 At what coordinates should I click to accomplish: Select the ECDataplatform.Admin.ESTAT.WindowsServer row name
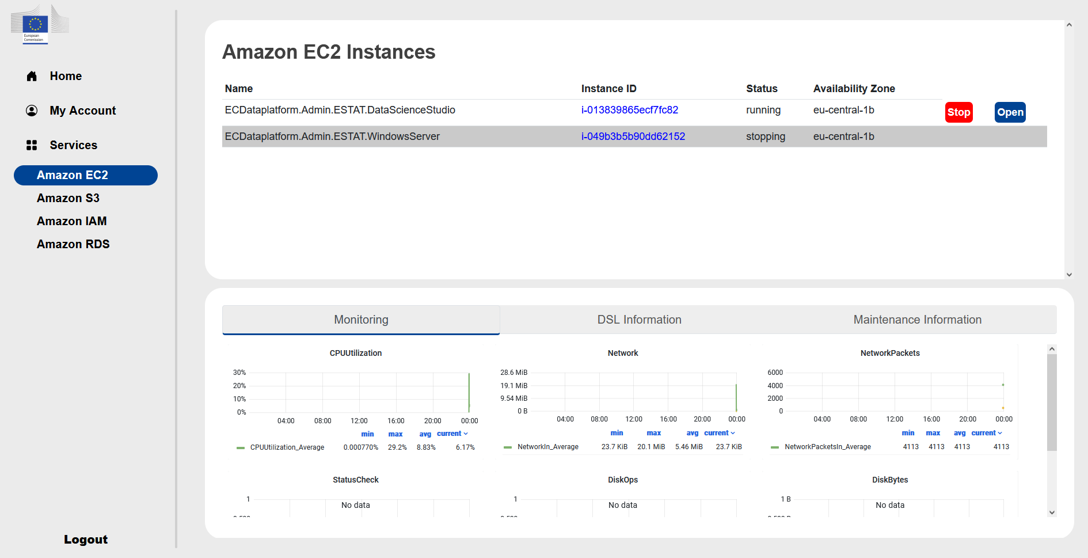332,136
